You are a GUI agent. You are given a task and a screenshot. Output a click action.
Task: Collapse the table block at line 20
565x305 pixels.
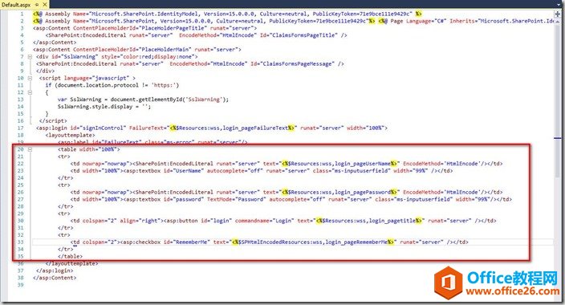[30, 149]
